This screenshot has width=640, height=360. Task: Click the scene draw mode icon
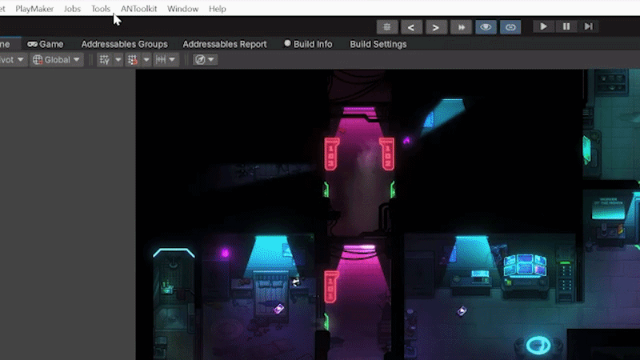[x=200, y=60]
